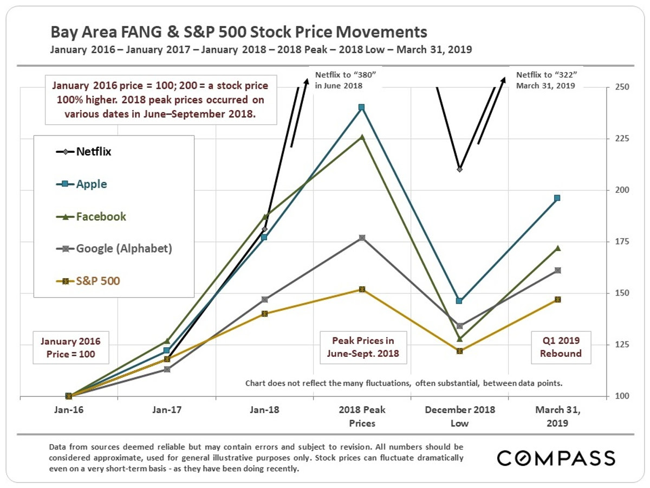Click the Compass logo
The height and width of the screenshot is (488, 650).
click(x=556, y=458)
